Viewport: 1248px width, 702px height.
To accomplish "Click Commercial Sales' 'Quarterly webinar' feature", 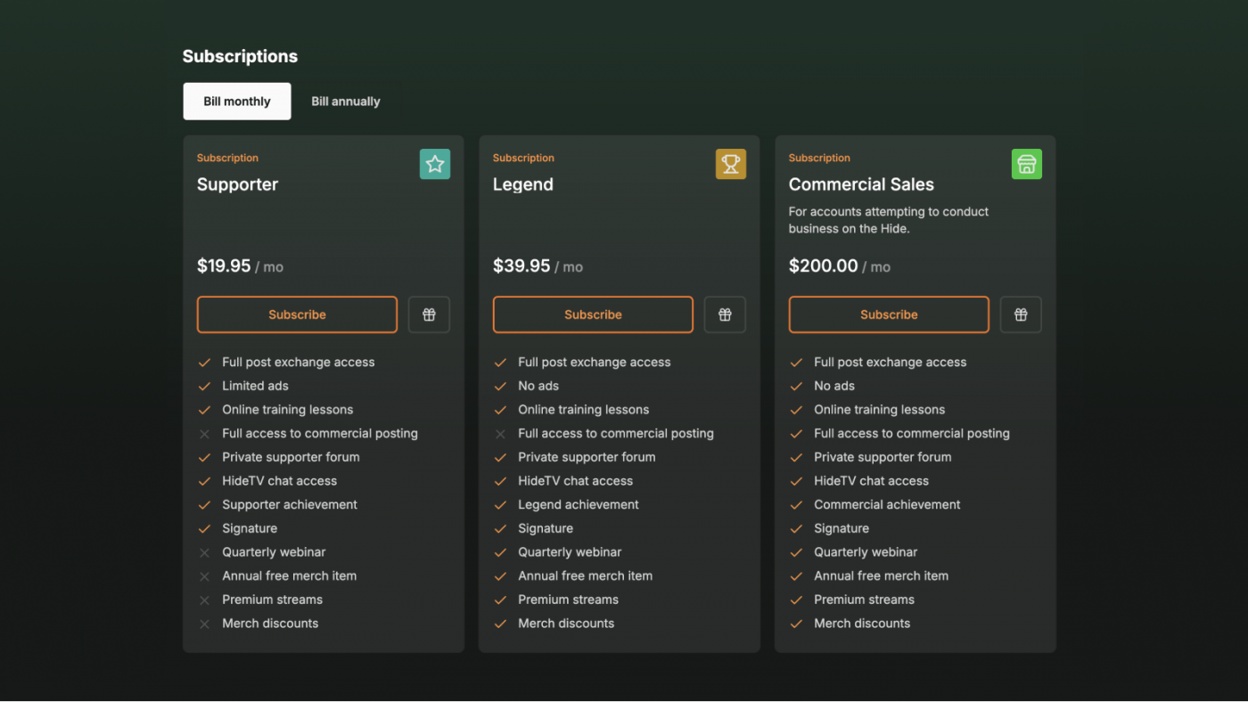I will [866, 552].
